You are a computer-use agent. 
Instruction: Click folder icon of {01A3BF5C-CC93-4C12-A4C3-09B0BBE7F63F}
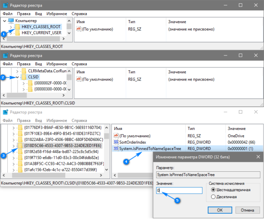[20, 164]
